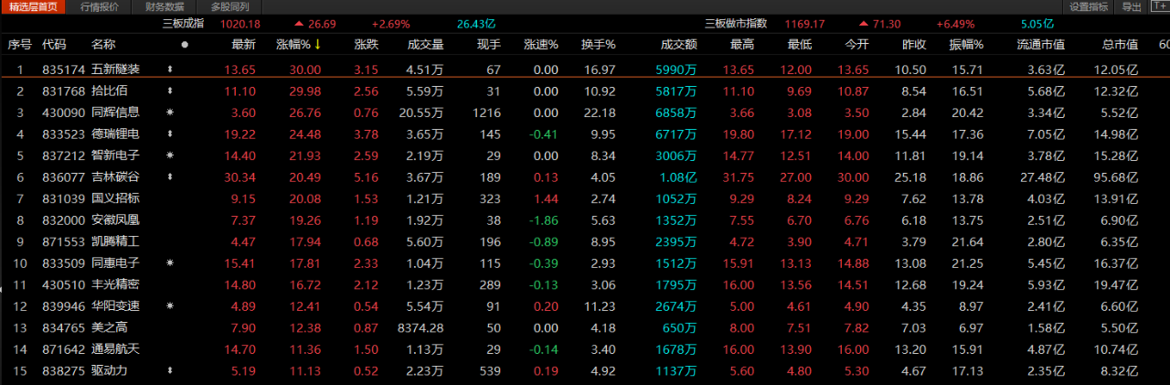This screenshot has height=385, width=1170.
Task: Click the 1.08亿 turnover for 吉林碳谷
Action: pos(678,176)
